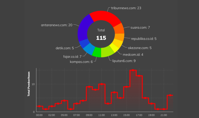This screenshot has height=118, width=199.
Task: Click the 'liputan6.com: 9' label
Action: [x=124, y=61]
